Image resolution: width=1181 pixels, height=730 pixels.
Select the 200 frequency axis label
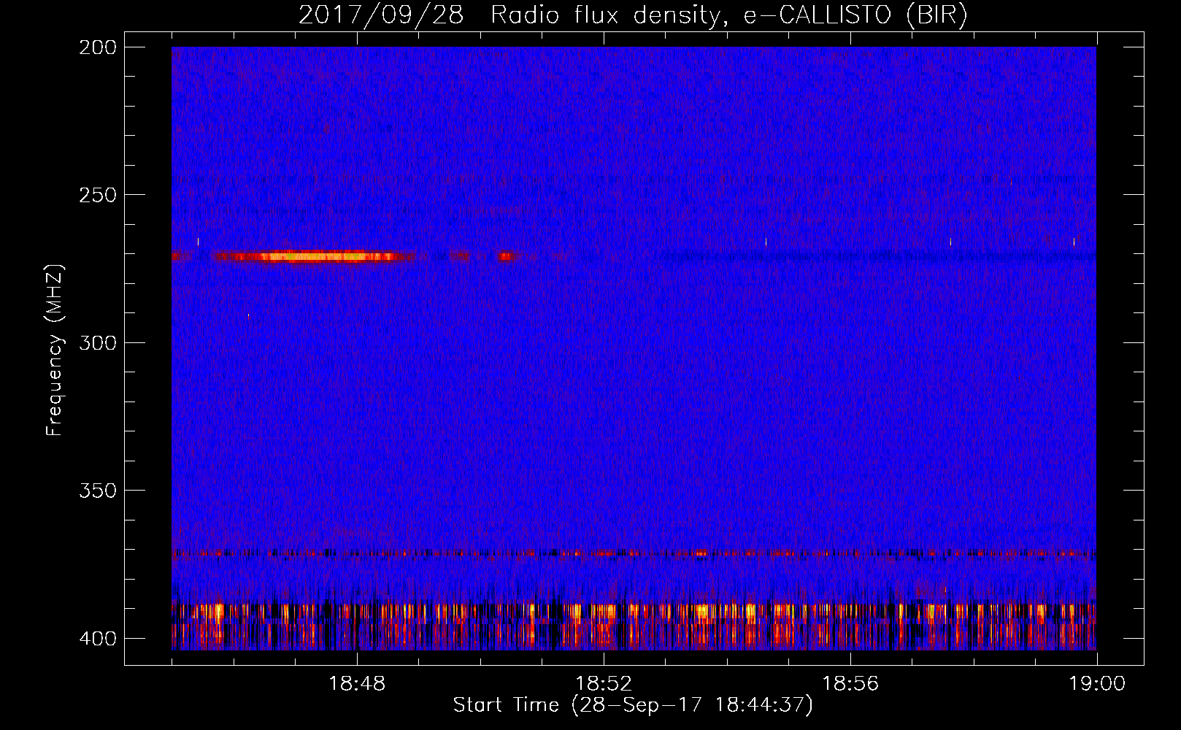[97, 47]
